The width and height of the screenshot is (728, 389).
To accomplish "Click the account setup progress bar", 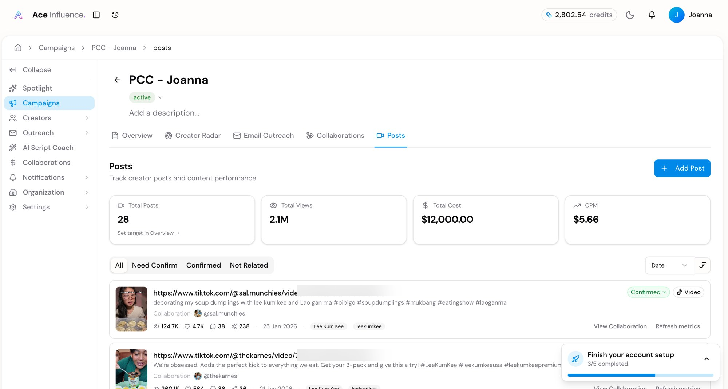I will click(x=640, y=375).
